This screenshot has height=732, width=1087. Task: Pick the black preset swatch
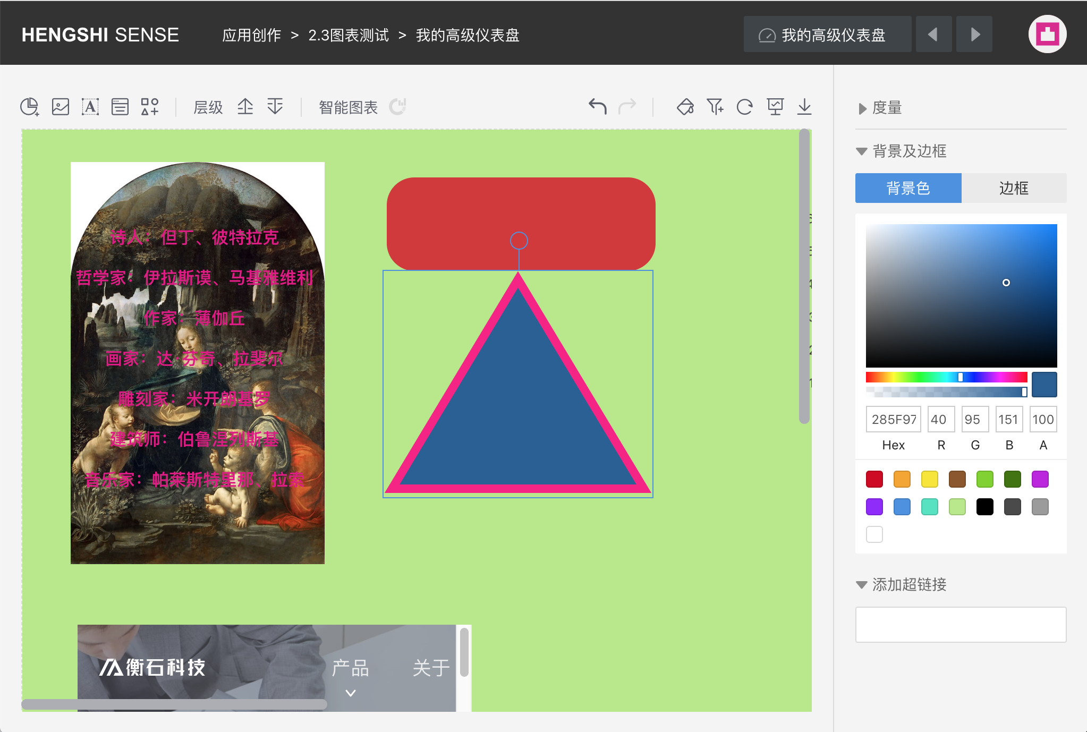pyautogui.click(x=985, y=507)
